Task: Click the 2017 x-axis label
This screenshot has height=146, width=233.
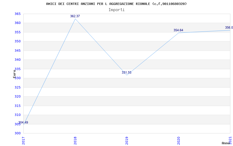Action: [23, 140]
